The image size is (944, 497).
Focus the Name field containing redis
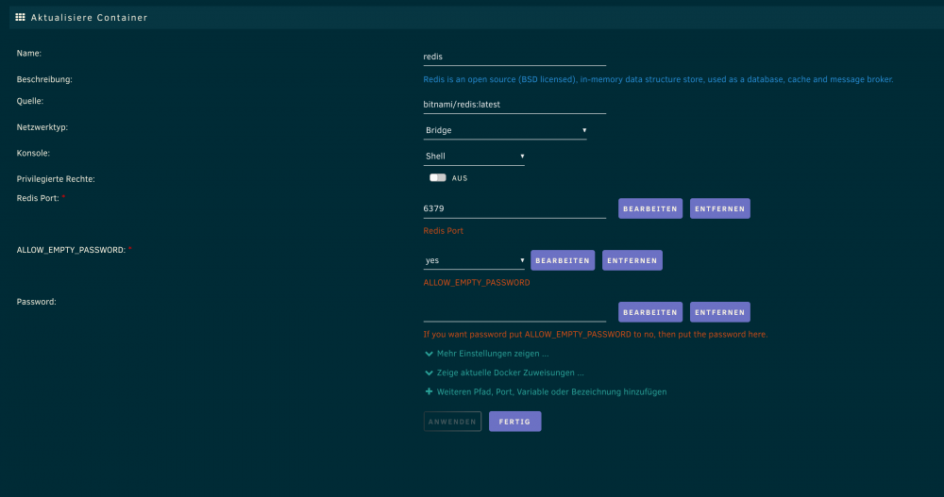pos(514,57)
